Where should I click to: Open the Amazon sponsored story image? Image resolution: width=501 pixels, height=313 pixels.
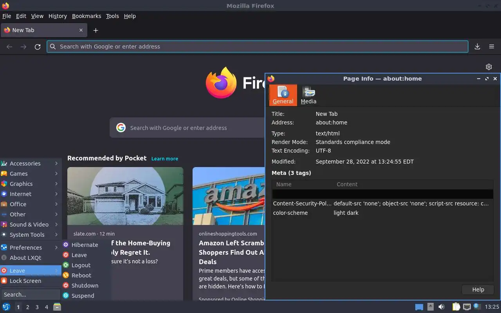[229, 196]
